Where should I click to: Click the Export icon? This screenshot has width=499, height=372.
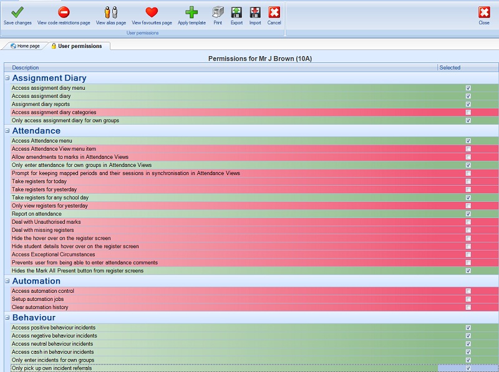pyautogui.click(x=236, y=12)
